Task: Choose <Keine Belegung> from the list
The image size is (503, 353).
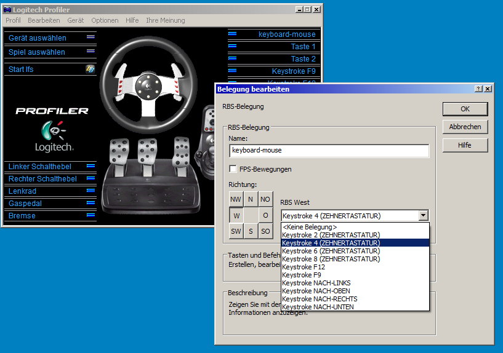Action: [355, 227]
